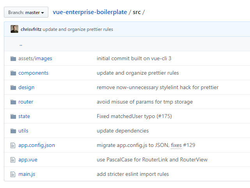Screen dimensions: 250x188
Task: Click the state folder icon
Action: point(13,116)
